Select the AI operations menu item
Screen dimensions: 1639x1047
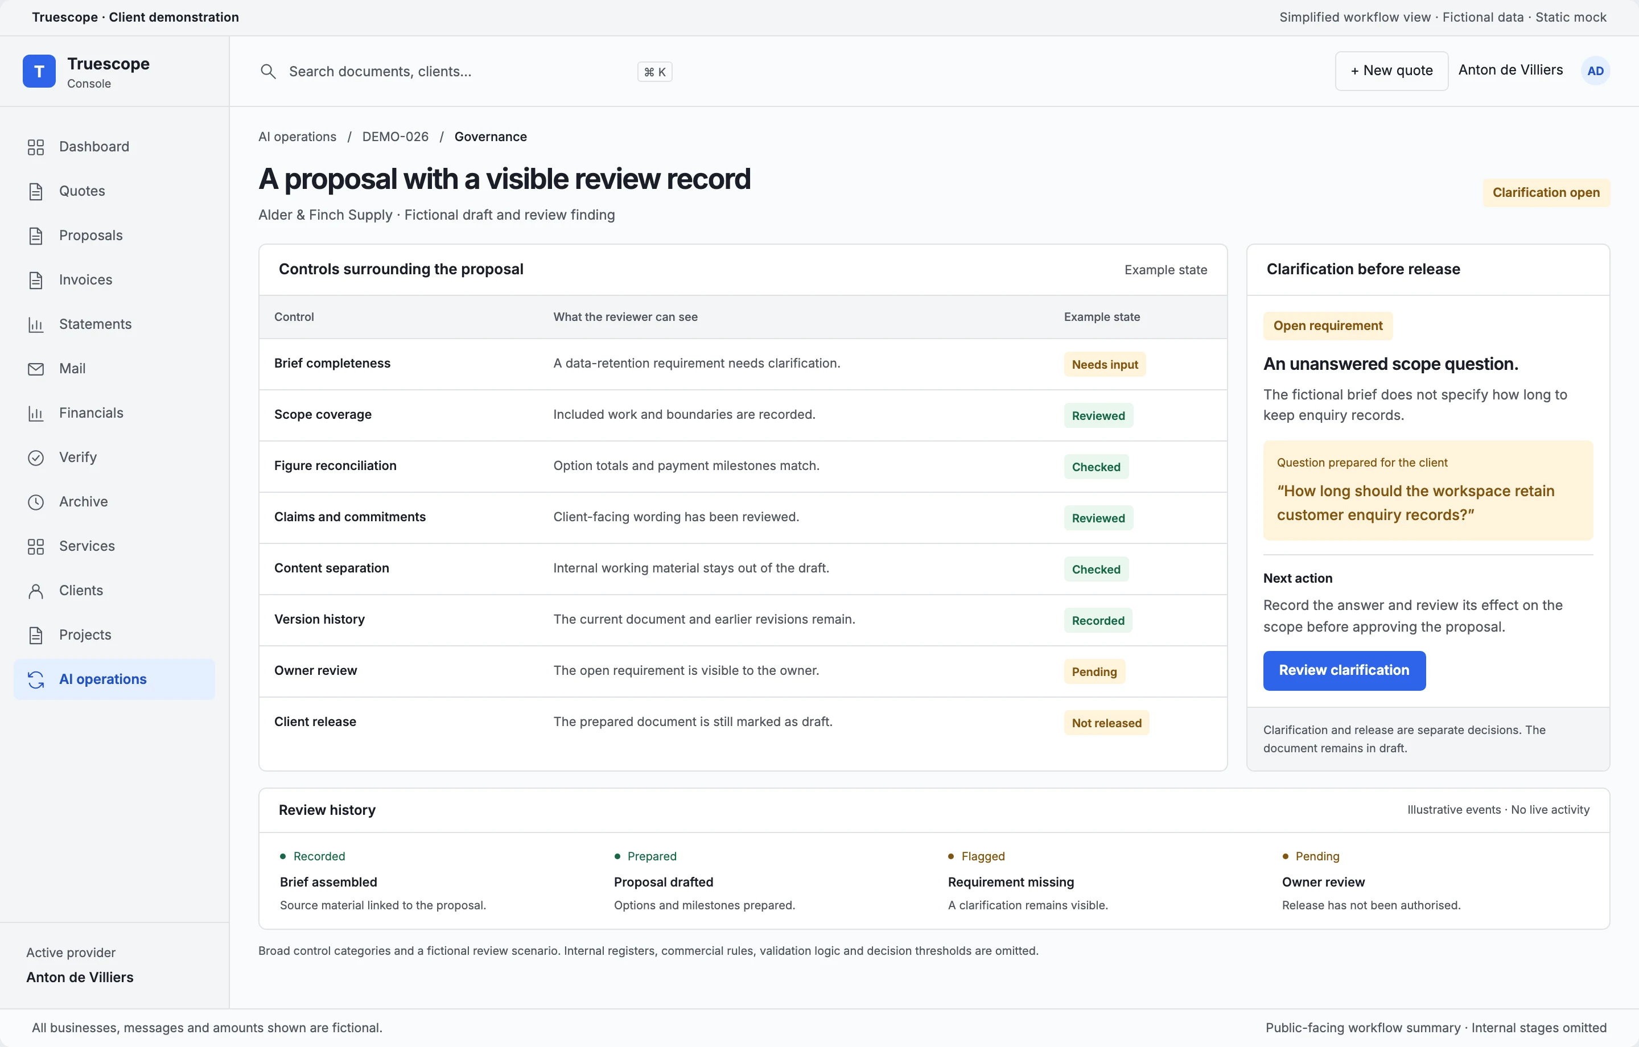(114, 679)
